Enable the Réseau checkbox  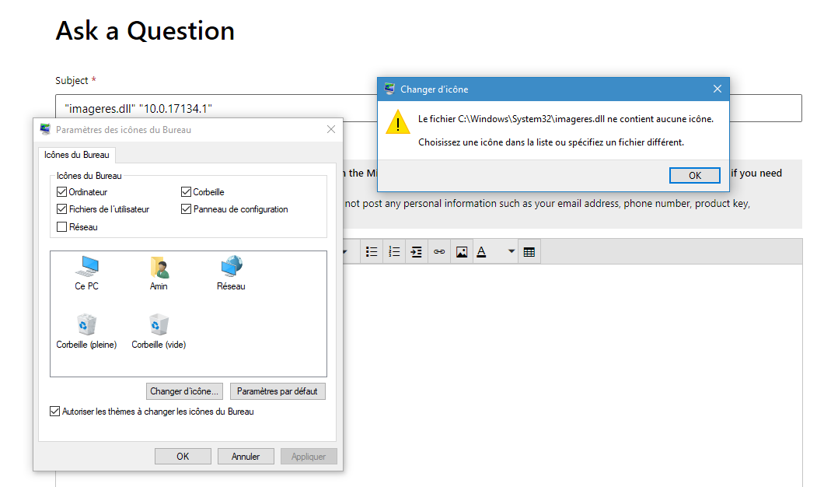[x=61, y=227]
